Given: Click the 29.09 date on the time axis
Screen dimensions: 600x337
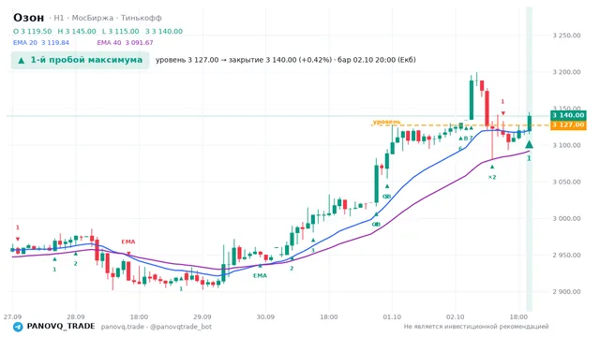Looking at the screenshot, I should pos(202,316).
